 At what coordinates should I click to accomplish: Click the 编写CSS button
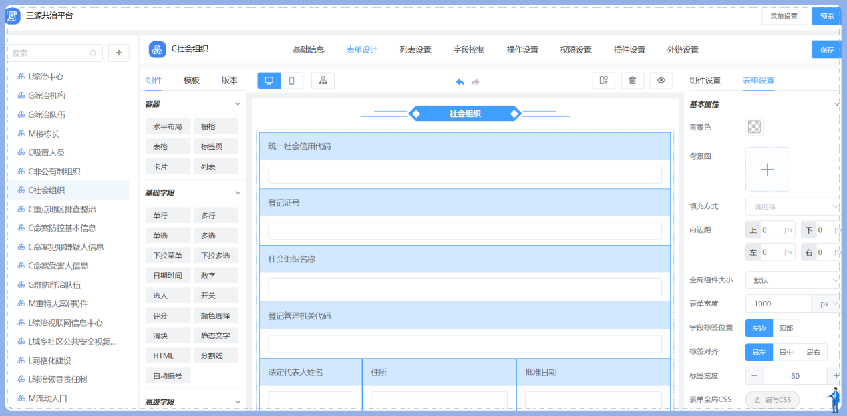772,399
